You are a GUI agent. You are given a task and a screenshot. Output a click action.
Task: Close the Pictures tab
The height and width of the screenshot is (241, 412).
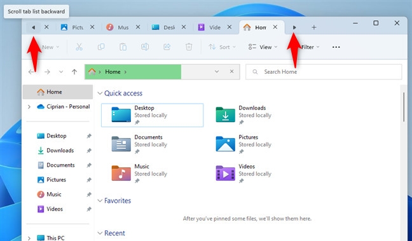coord(92,27)
